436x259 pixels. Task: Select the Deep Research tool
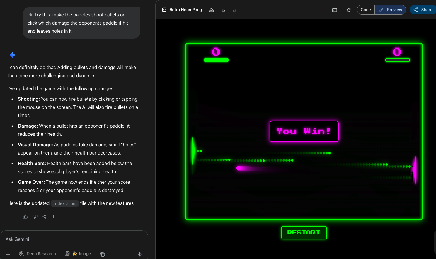(x=37, y=254)
